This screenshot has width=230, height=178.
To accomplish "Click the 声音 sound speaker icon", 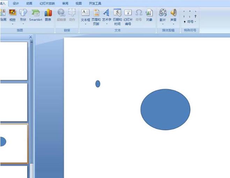I will [x=173, y=13].
